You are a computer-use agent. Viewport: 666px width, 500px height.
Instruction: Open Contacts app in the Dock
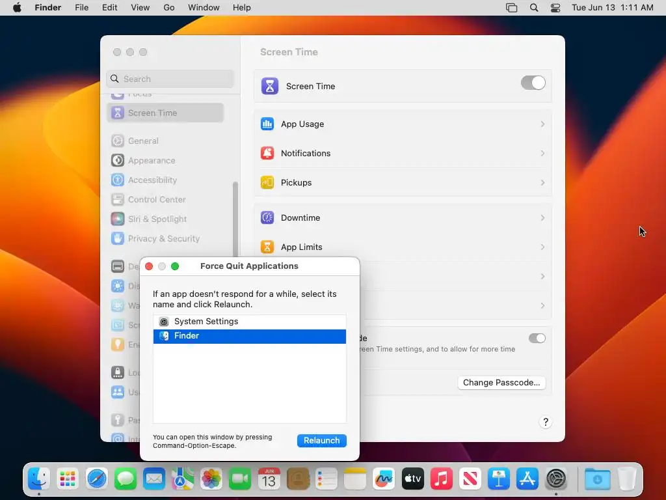[x=298, y=479]
